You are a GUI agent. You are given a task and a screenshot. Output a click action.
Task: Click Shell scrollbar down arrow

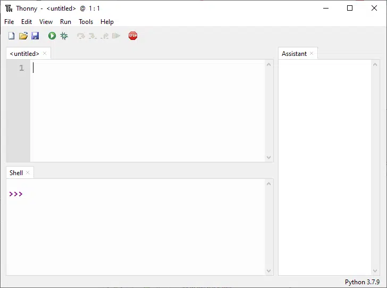point(269,270)
